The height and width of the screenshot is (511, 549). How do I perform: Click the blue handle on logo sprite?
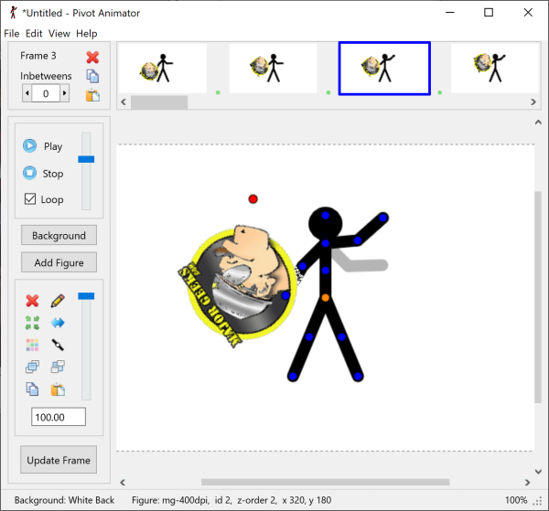[285, 295]
